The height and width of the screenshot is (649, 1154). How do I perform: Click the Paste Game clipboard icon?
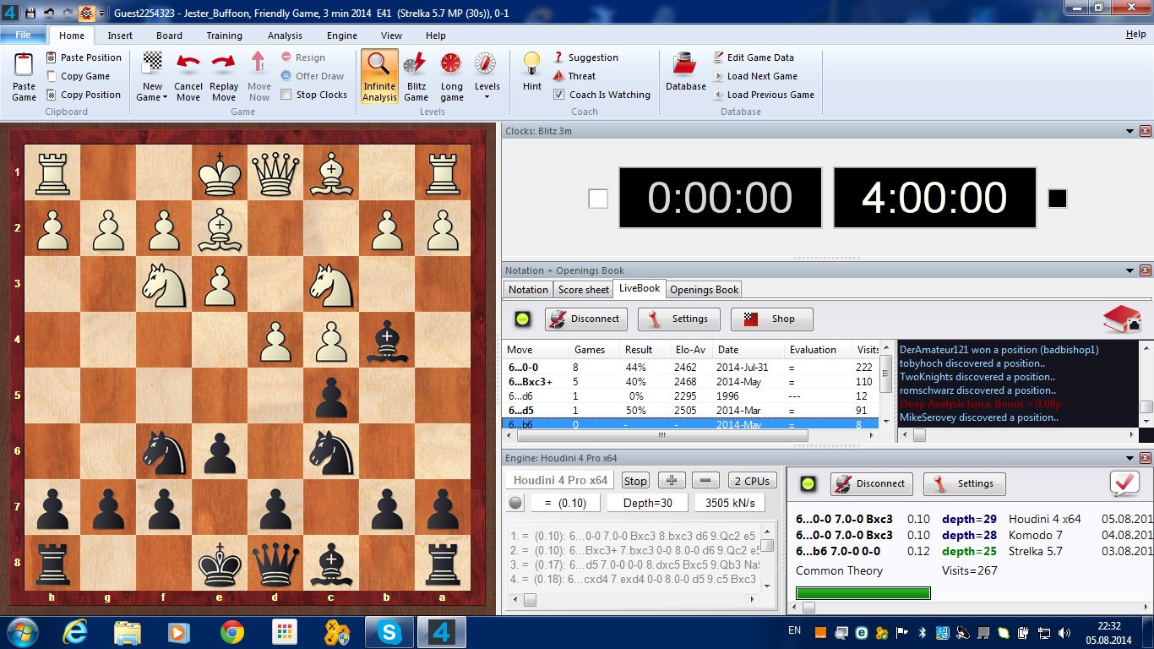pyautogui.click(x=24, y=65)
